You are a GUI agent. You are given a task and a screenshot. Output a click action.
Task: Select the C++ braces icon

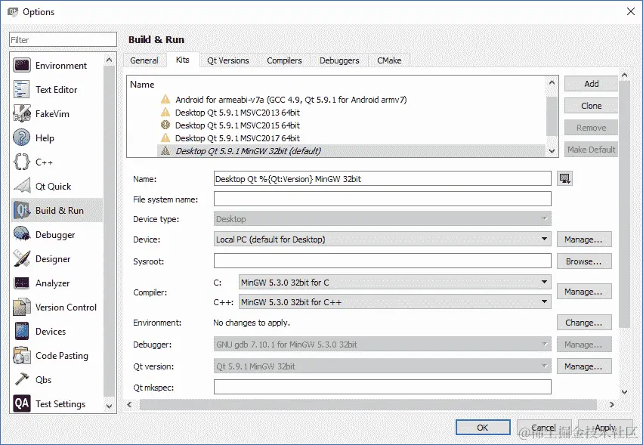pos(21,162)
